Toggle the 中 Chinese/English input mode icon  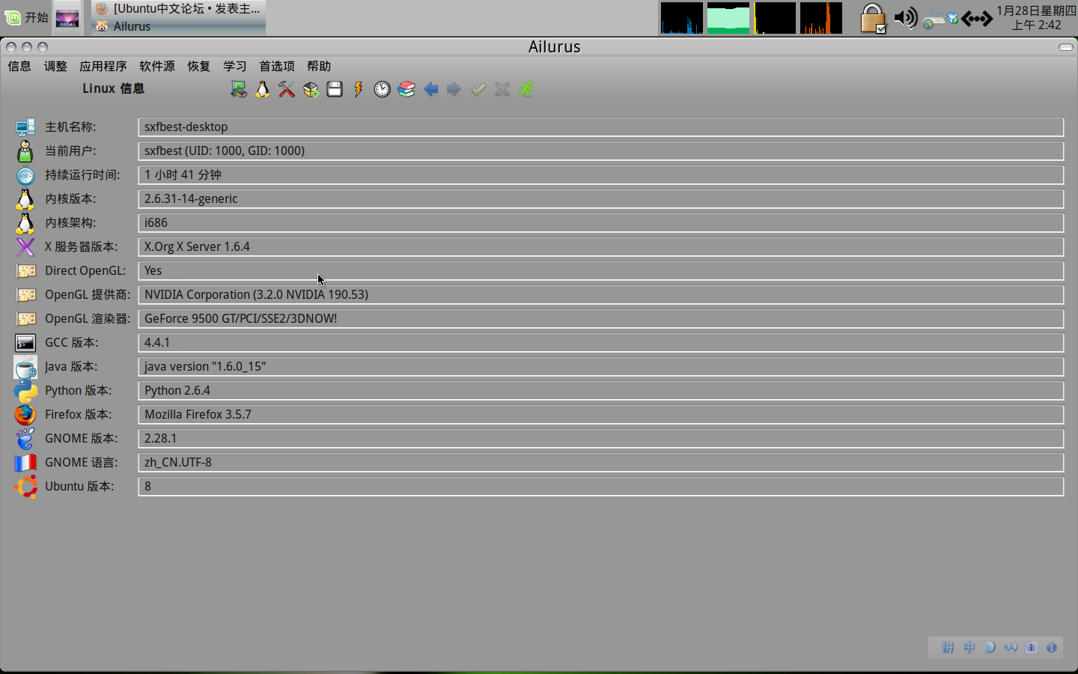969,648
